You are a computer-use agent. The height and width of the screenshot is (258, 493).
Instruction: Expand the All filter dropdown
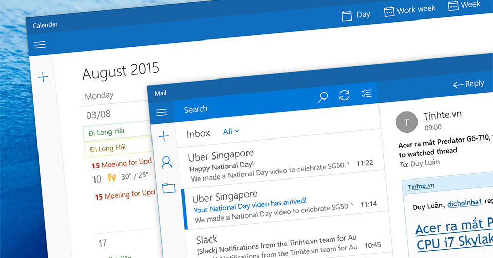point(231,131)
